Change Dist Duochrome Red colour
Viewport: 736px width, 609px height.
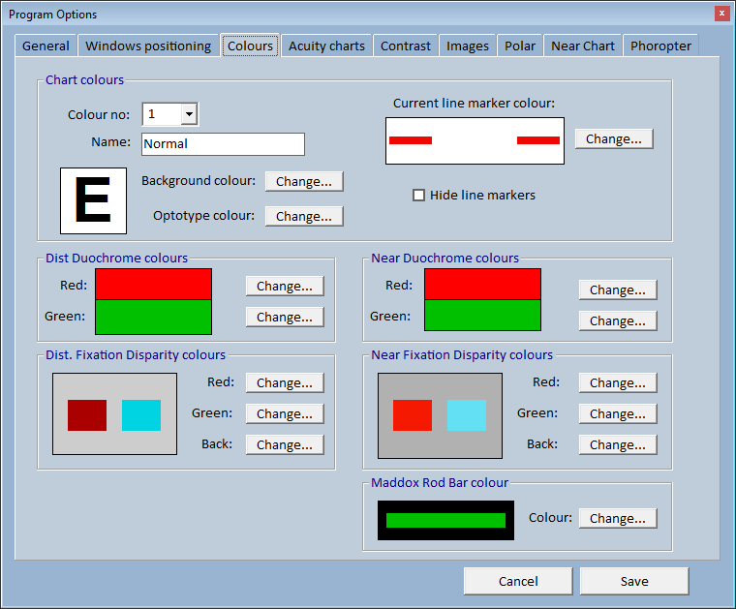pyautogui.click(x=285, y=287)
